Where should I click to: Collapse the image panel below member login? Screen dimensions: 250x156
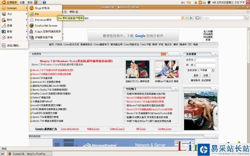(x=216, y=89)
